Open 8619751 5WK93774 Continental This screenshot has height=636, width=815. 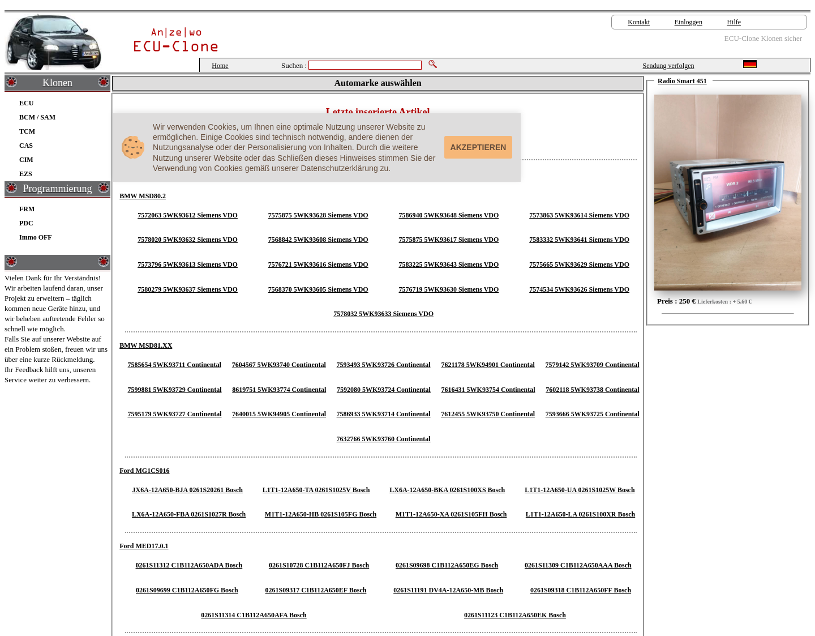coord(279,390)
